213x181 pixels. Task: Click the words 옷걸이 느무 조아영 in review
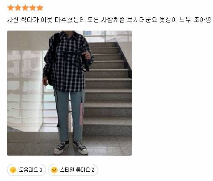pyautogui.click(x=185, y=20)
